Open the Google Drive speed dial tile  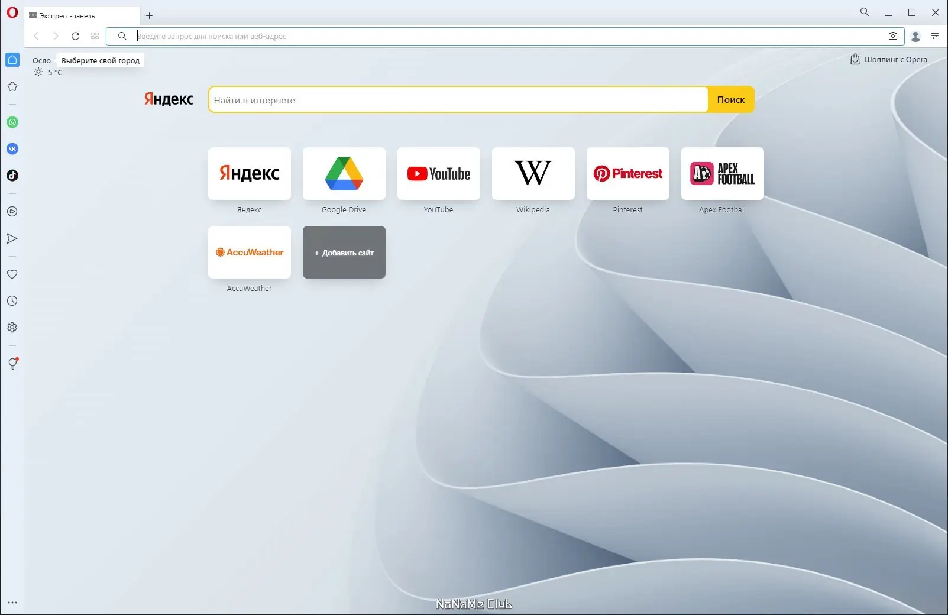(344, 173)
